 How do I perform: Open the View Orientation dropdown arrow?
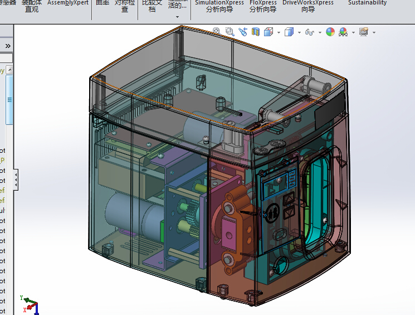click(x=279, y=32)
